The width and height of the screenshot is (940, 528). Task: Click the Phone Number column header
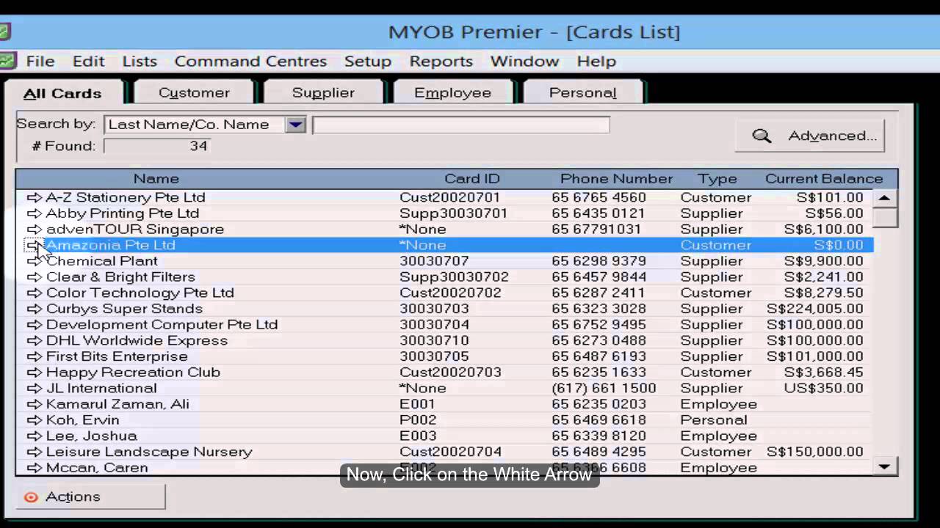point(616,179)
